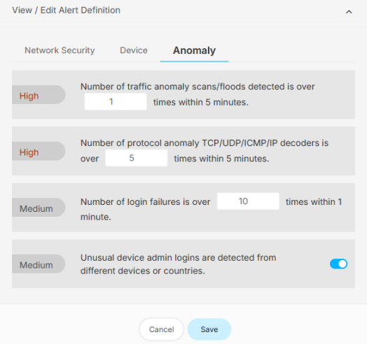Viewport: 367px width, 344px height.
Task: Click the High badge for traffic anomaly scans
Action: click(x=39, y=95)
